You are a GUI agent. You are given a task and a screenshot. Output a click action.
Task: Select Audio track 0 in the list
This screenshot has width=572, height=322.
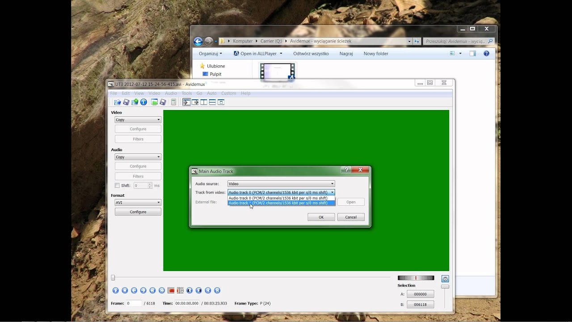point(281,198)
